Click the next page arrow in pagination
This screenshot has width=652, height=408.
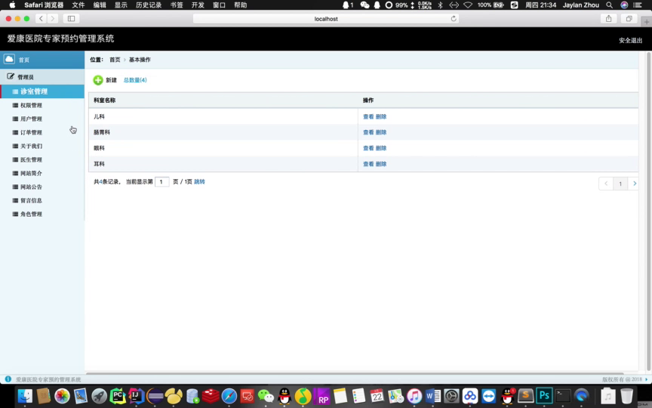(x=634, y=183)
